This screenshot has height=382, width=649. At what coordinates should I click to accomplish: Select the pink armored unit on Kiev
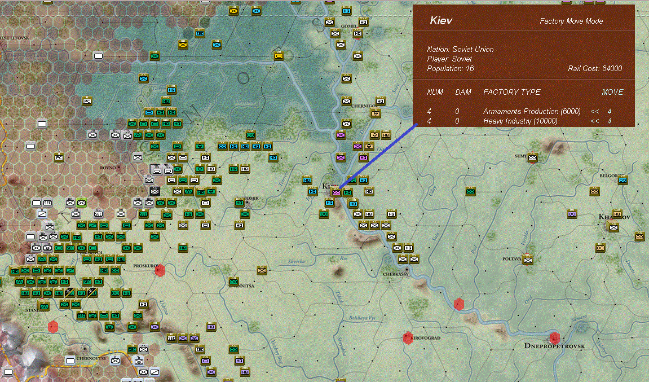point(335,192)
